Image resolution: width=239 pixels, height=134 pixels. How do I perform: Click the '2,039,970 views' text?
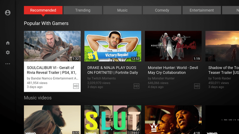click(x=99, y=83)
